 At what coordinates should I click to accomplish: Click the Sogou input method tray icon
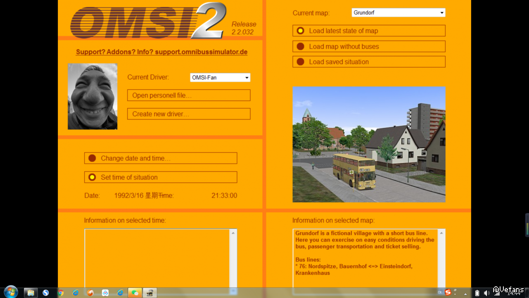448,293
